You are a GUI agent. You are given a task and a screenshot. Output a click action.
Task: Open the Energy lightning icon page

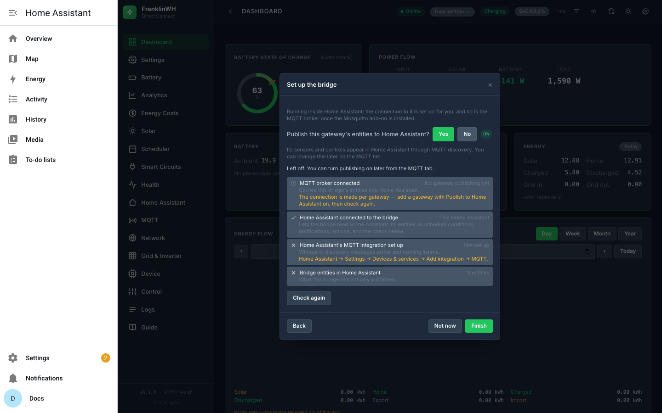pyautogui.click(x=13, y=79)
